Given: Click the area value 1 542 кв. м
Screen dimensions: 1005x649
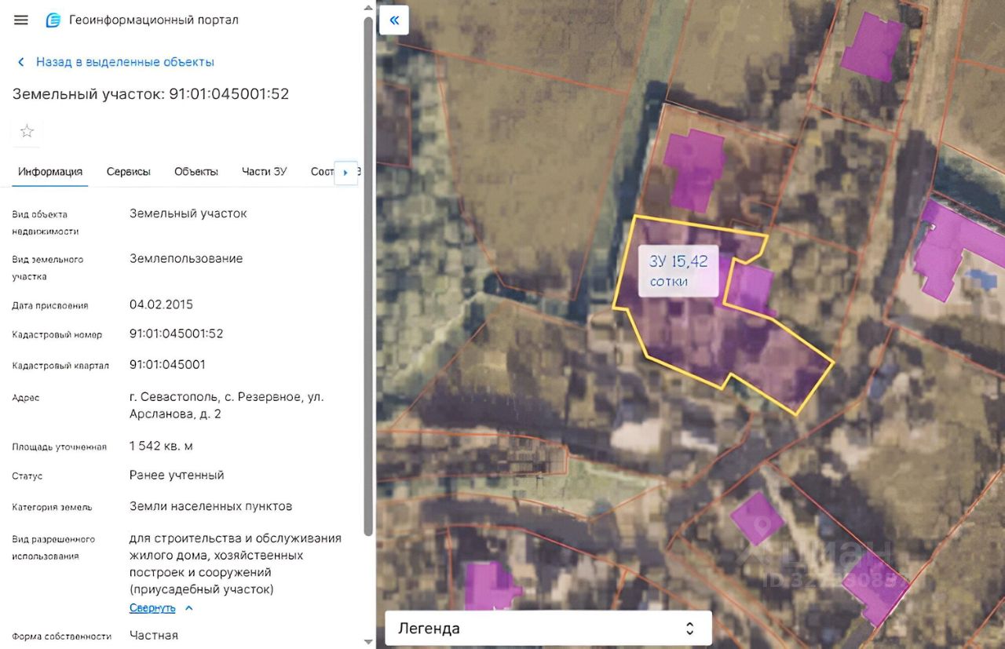Looking at the screenshot, I should (161, 446).
